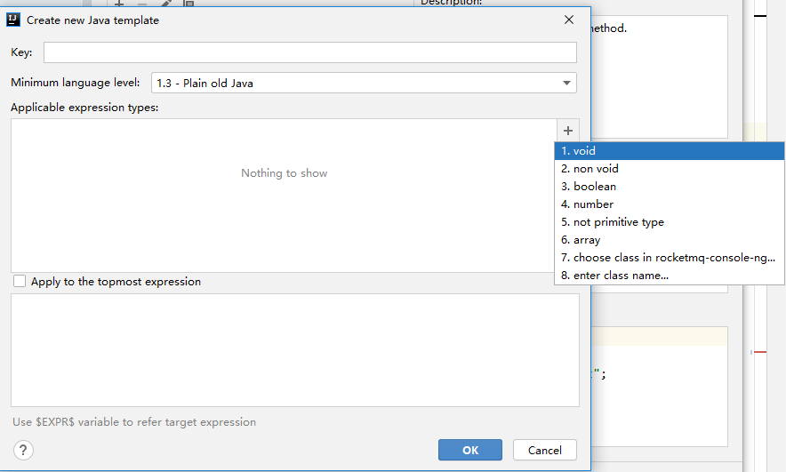
Task: Enable Apply to the topmost expression
Action: (20, 282)
